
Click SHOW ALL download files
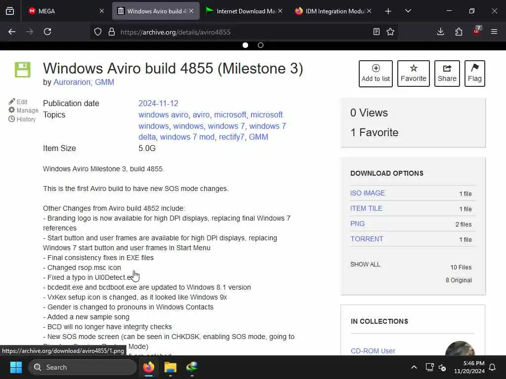pos(365,265)
